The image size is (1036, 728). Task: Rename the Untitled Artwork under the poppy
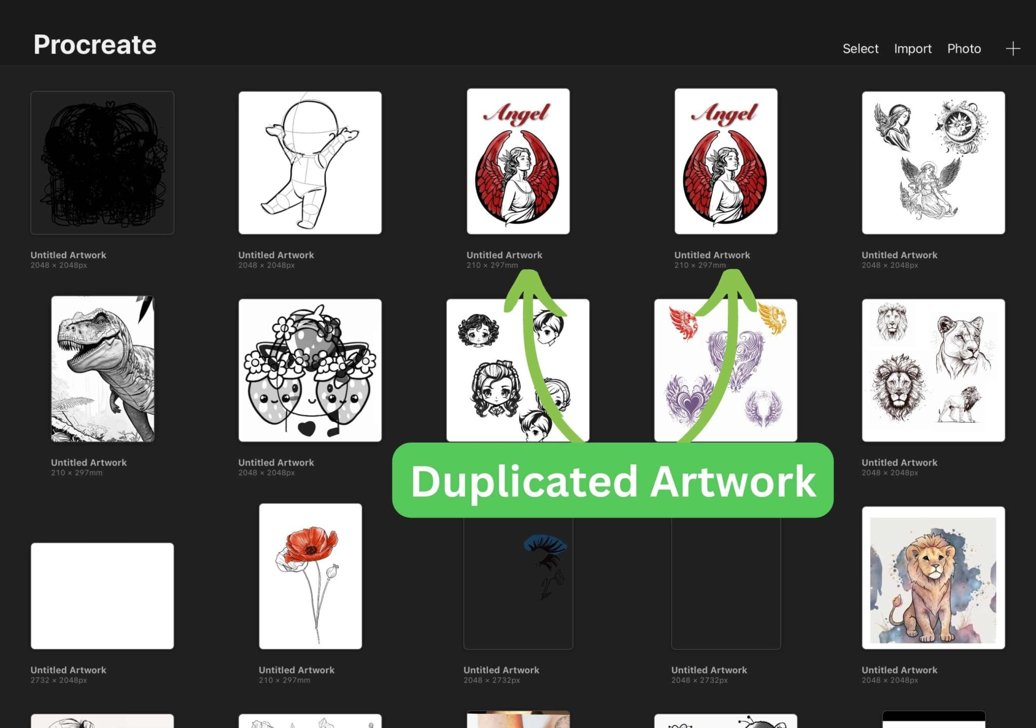coord(296,670)
